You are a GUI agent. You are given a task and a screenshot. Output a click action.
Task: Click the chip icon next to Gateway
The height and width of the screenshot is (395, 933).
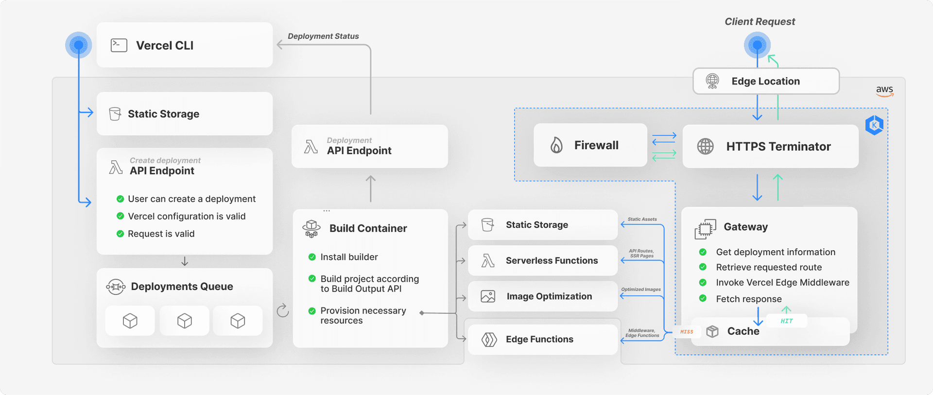pyautogui.click(x=705, y=229)
